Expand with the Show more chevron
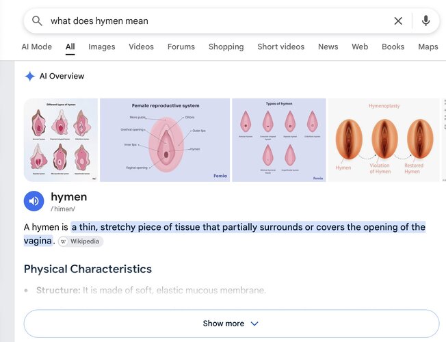446x342 pixels. (x=254, y=324)
